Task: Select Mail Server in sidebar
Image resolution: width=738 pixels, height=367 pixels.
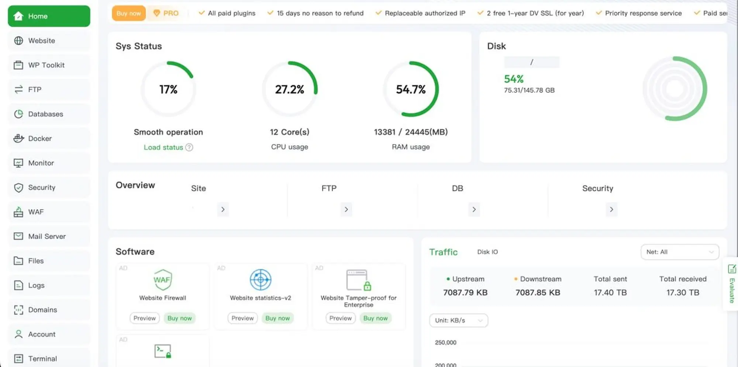Action: coord(49,236)
